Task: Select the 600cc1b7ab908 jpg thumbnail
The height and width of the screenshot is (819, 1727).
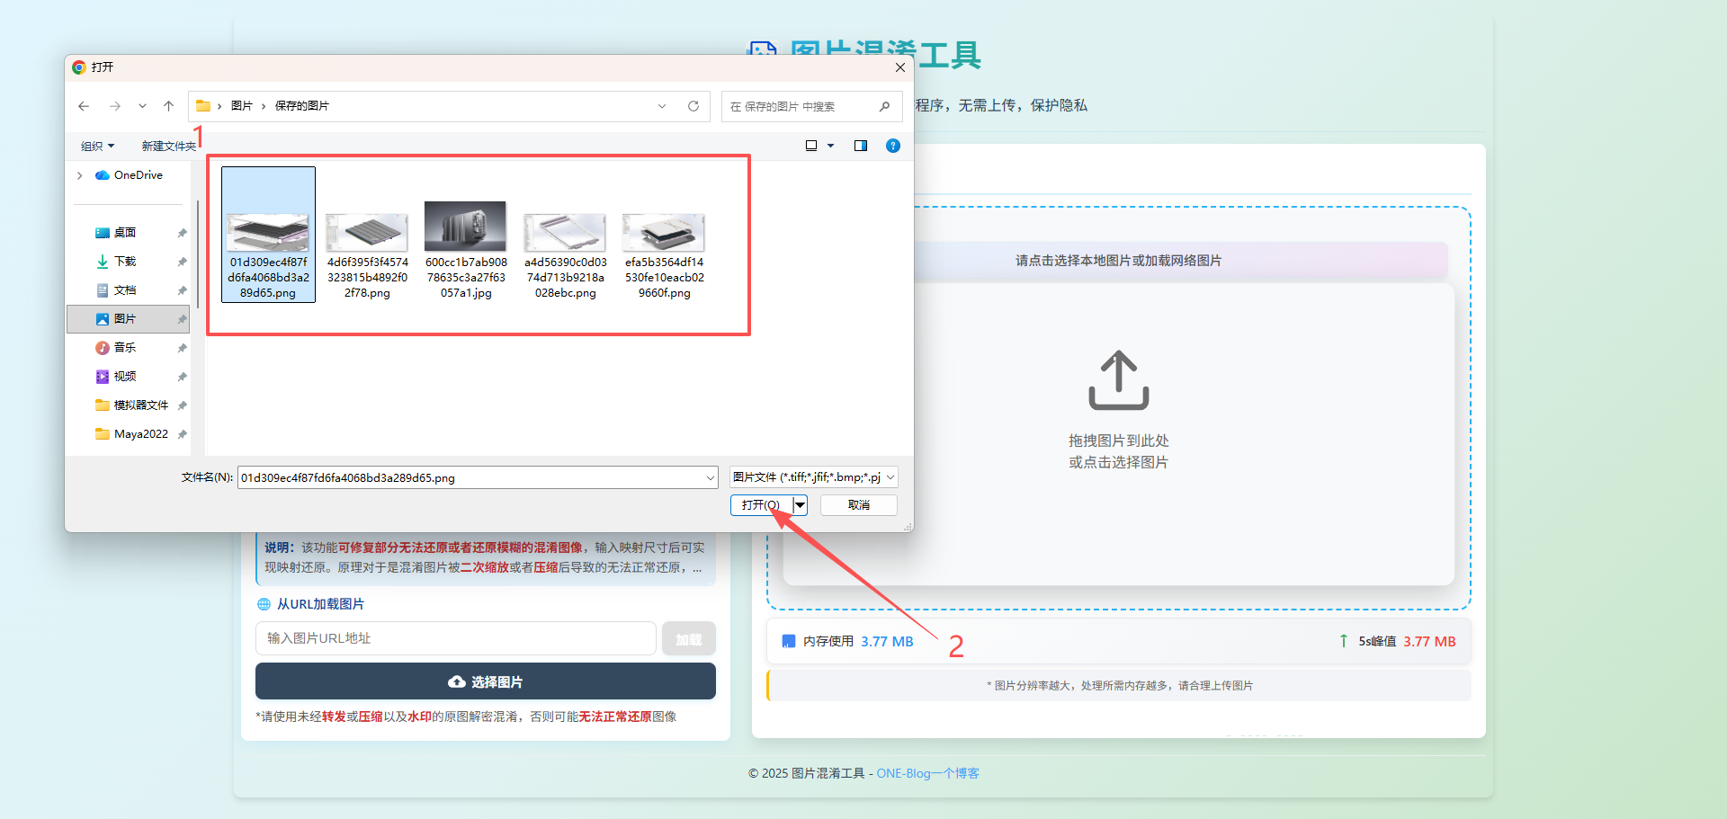Action: pyautogui.click(x=466, y=250)
